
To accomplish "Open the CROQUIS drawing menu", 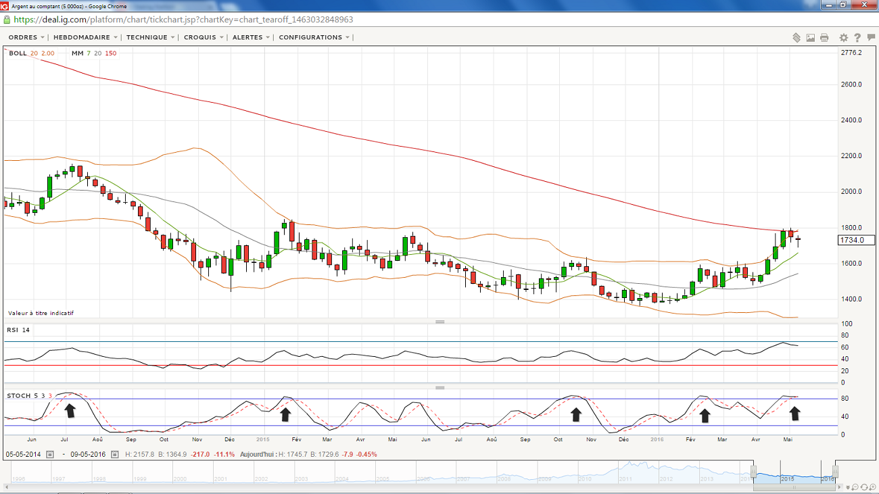I will pos(204,37).
